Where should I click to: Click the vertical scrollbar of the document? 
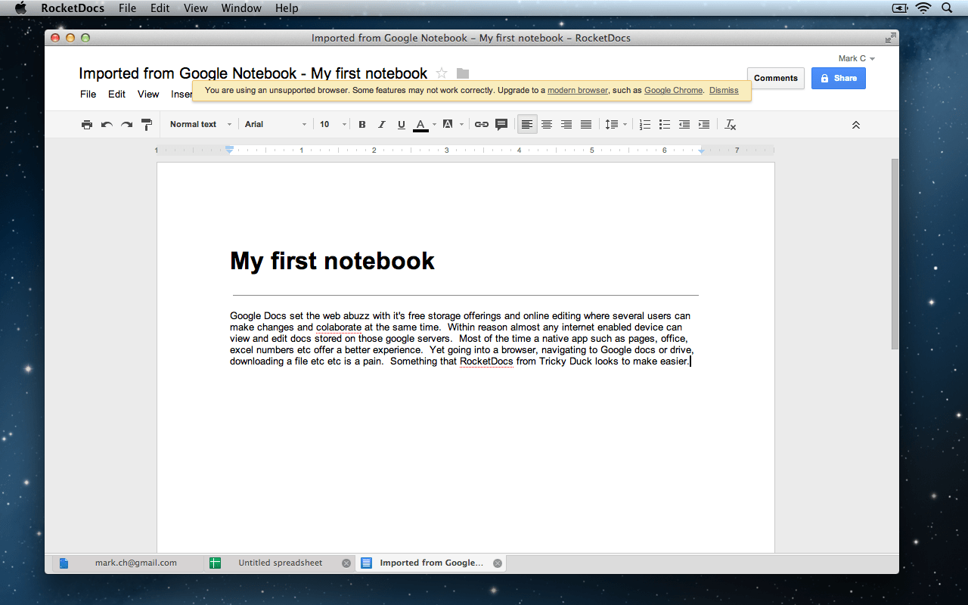coord(895,253)
